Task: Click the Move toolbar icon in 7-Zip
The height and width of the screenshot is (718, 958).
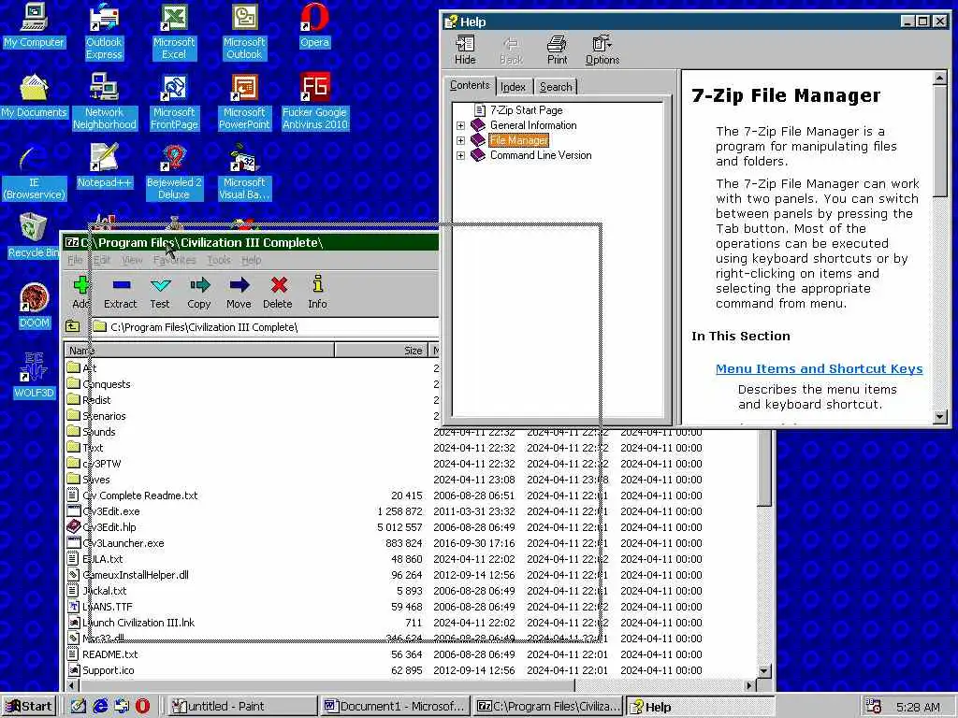Action: coord(239,293)
